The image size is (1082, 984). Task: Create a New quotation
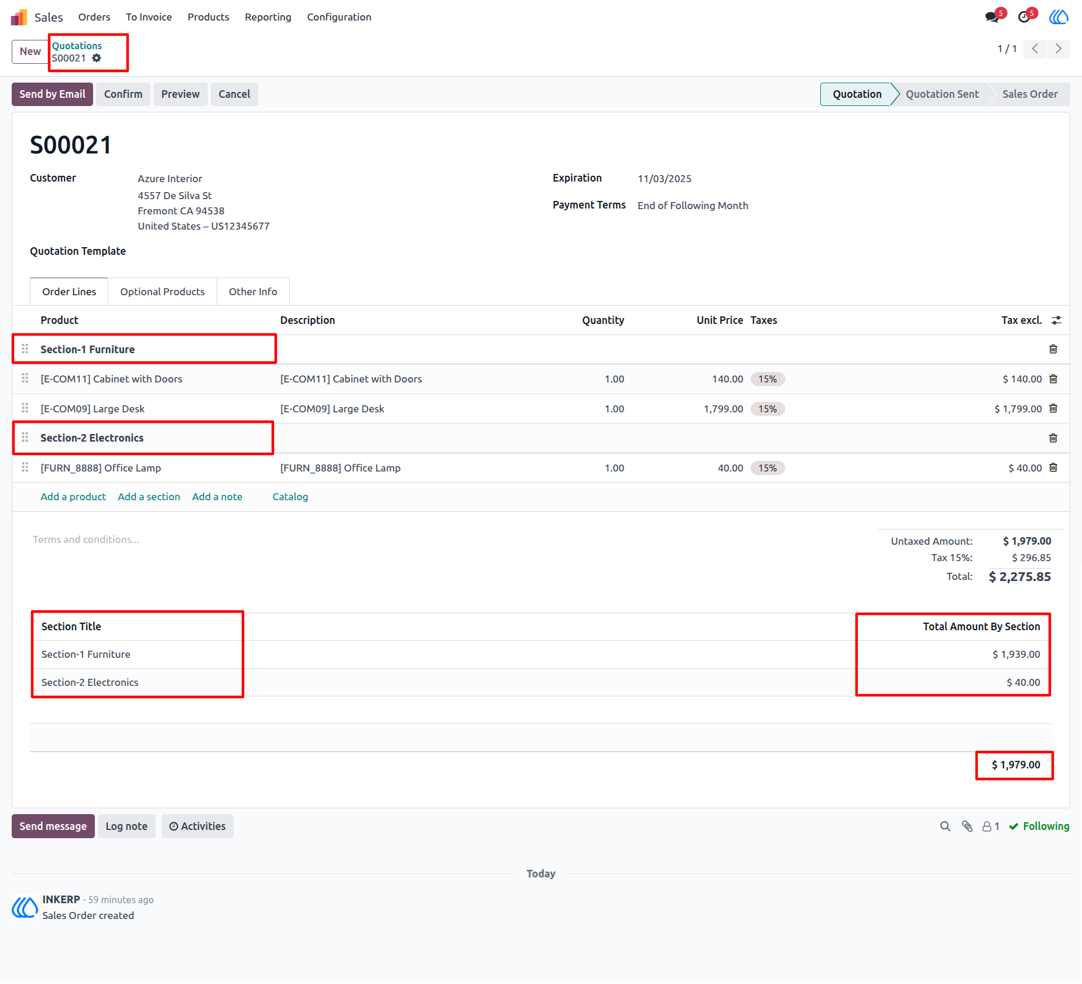pos(30,52)
